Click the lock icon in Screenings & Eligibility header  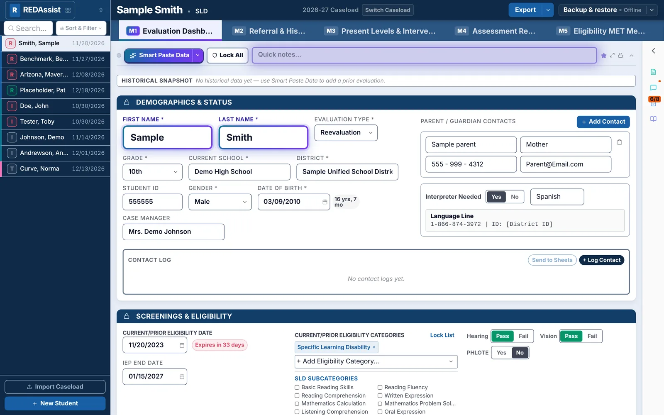tap(127, 316)
